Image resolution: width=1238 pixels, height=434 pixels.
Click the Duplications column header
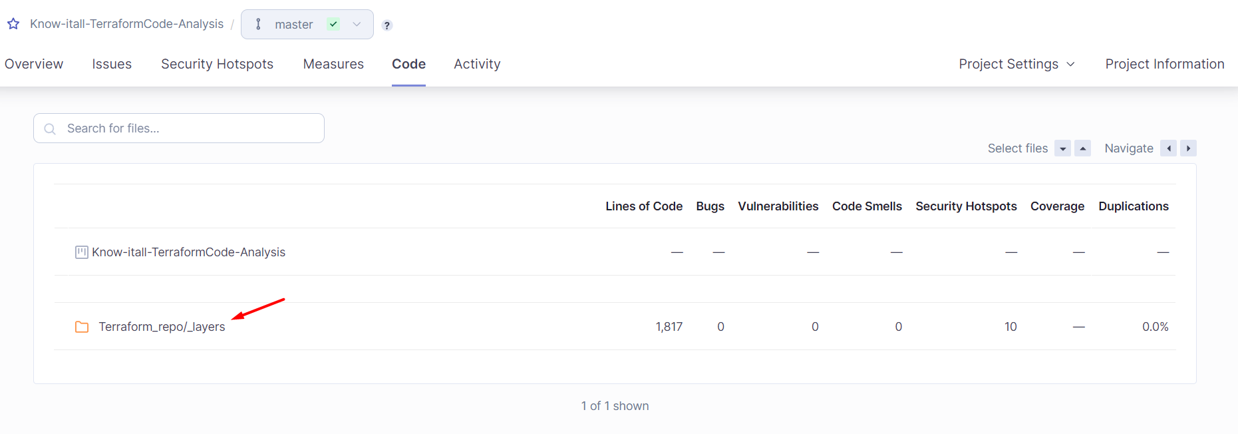(1134, 206)
